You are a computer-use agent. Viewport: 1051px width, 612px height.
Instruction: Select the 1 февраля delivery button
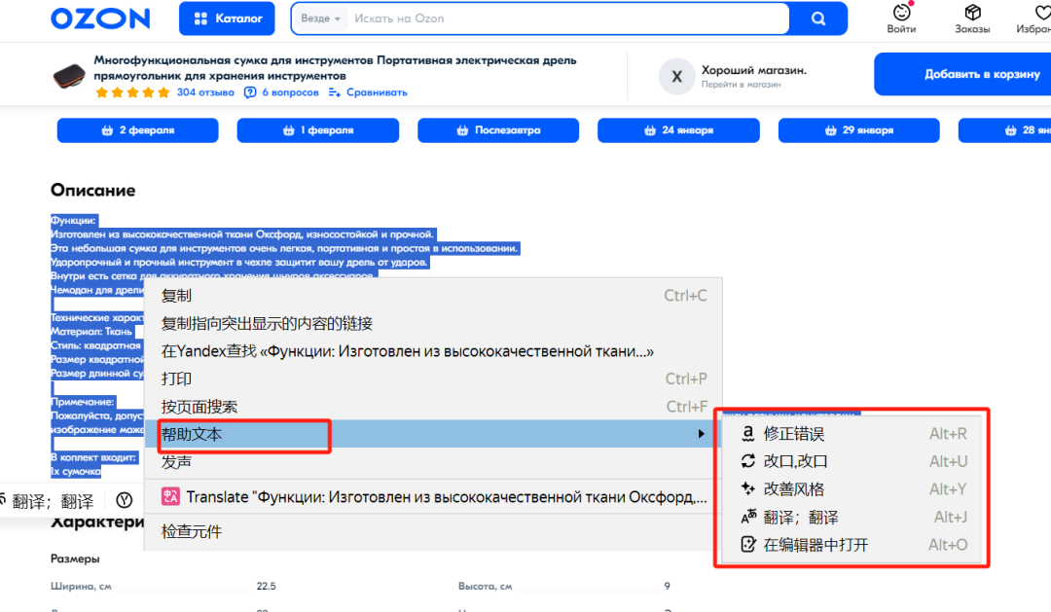click(317, 130)
